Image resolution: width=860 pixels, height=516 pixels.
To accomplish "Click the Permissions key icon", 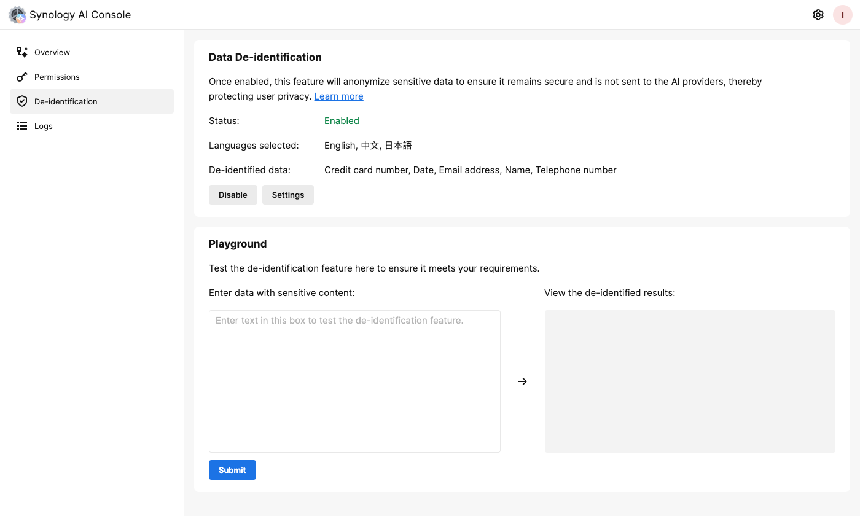I will click(x=22, y=77).
